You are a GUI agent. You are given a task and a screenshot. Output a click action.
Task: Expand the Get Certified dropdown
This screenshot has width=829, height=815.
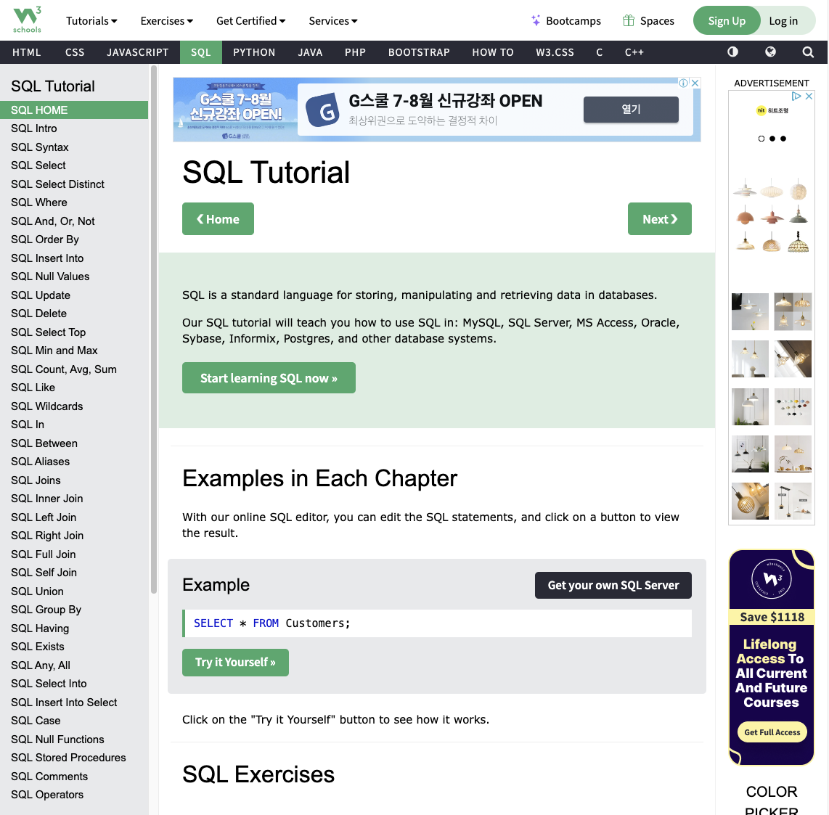point(250,20)
